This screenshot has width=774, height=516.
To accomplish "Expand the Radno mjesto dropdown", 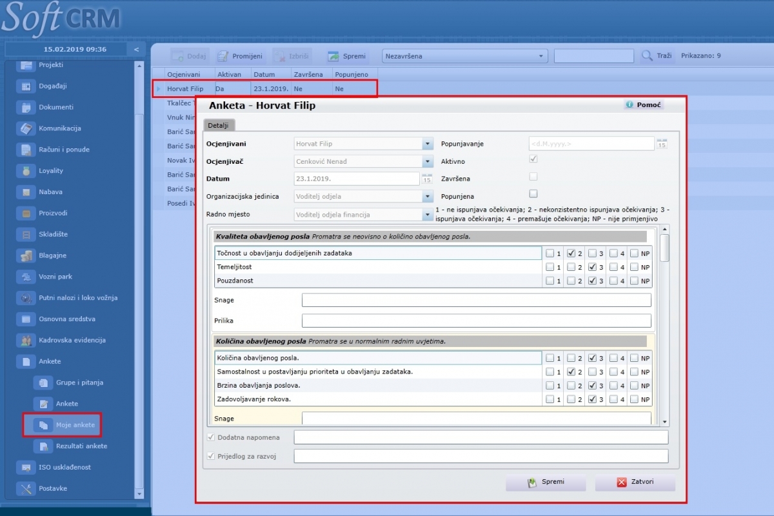I will pos(428,215).
